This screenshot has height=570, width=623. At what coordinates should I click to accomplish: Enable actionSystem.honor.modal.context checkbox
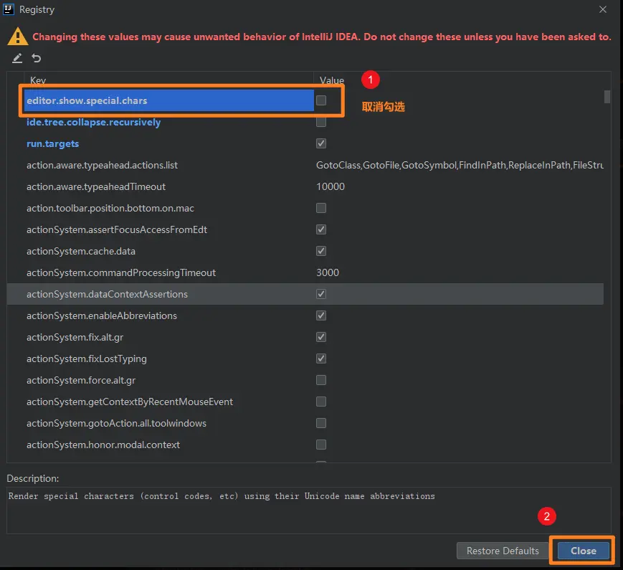click(x=321, y=445)
